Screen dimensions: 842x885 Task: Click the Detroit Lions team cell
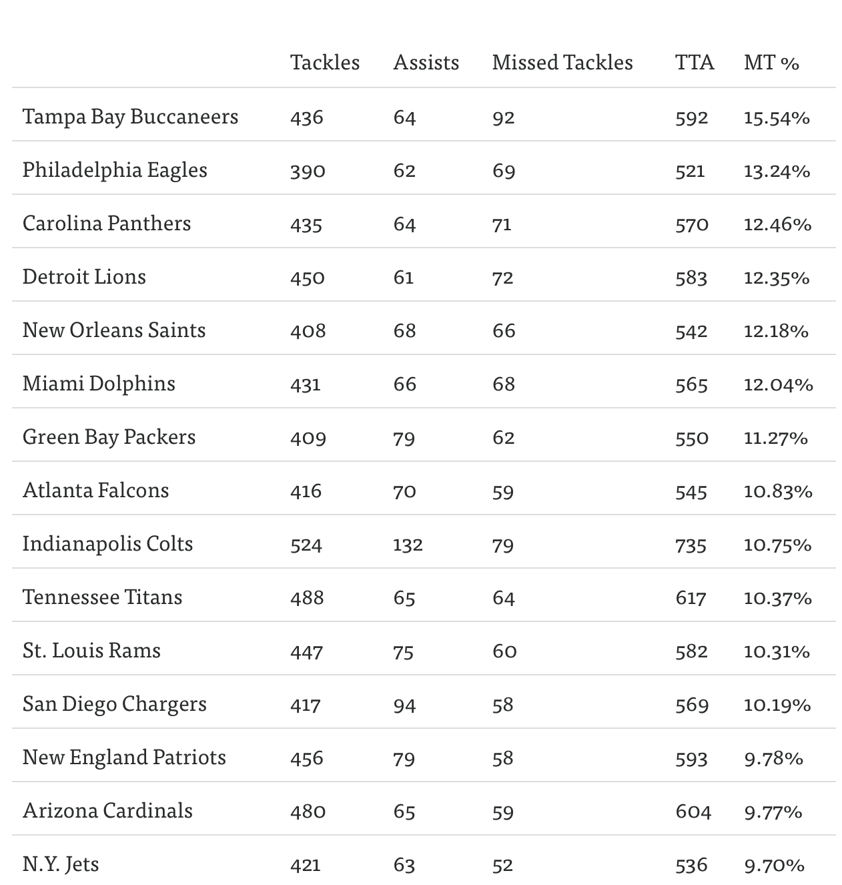[x=84, y=277]
